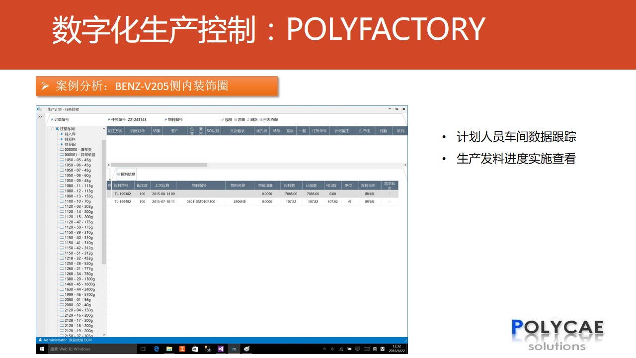The height and width of the screenshot is (358, 636).
Task: Click 发料仓库 column header
Action: click(x=368, y=185)
